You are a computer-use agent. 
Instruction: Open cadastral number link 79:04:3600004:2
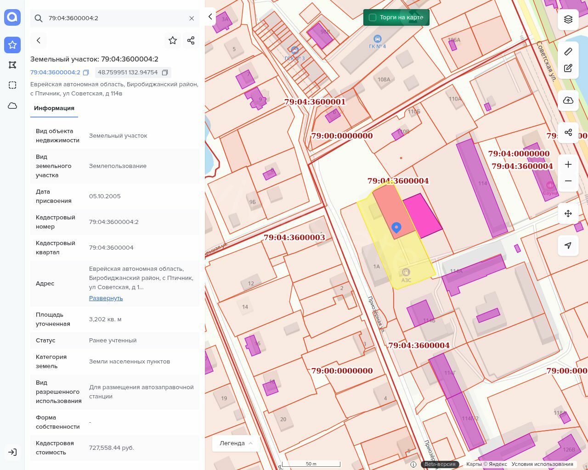point(55,72)
